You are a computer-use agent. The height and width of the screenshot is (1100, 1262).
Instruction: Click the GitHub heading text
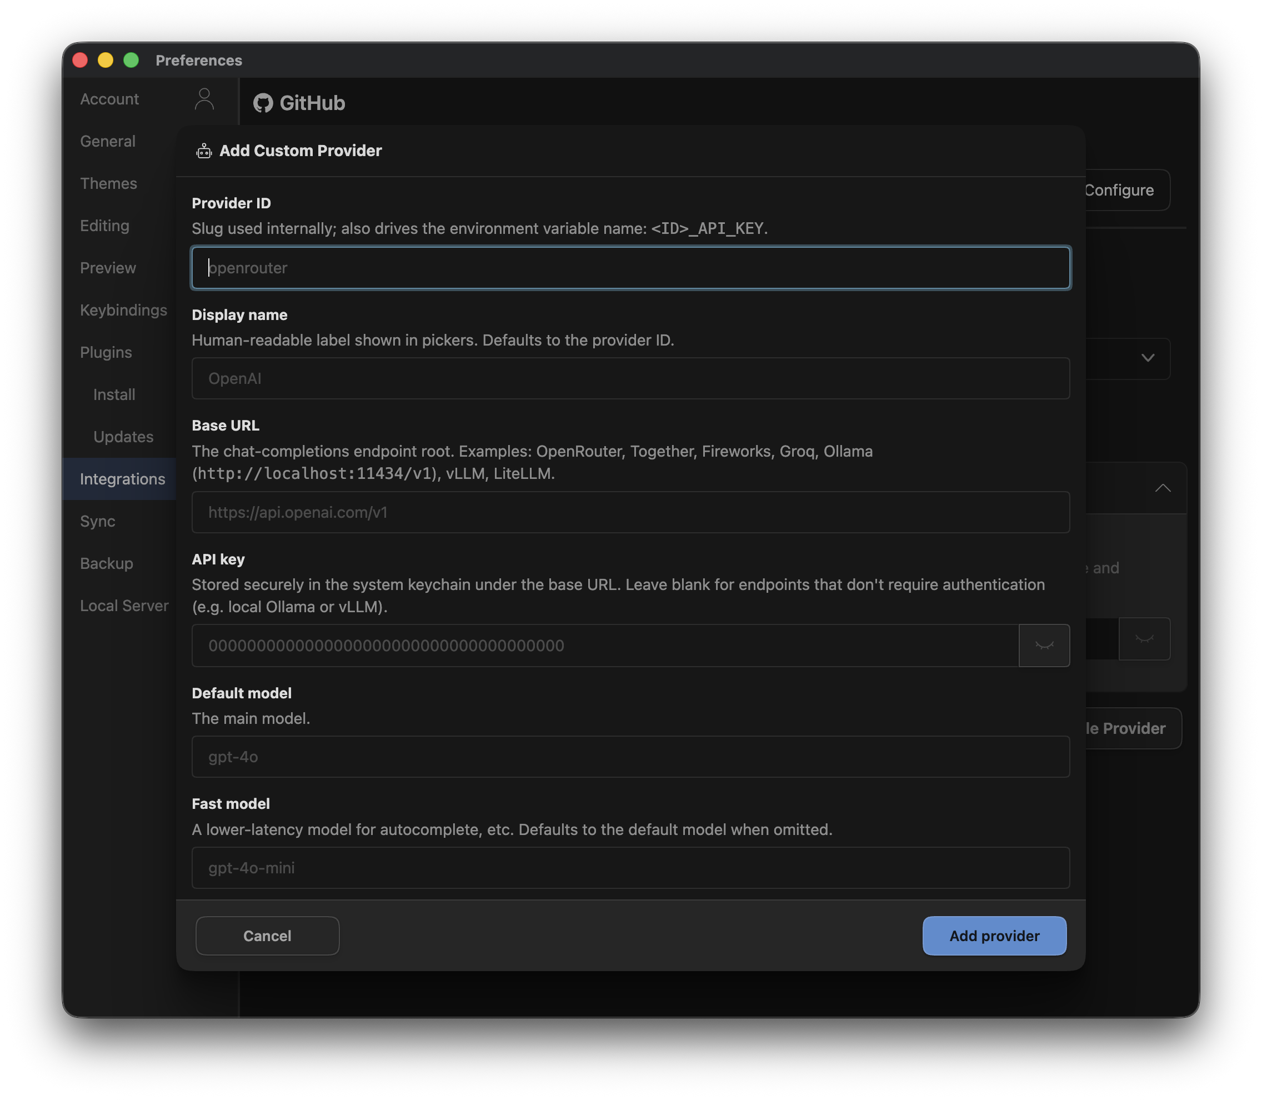[312, 103]
